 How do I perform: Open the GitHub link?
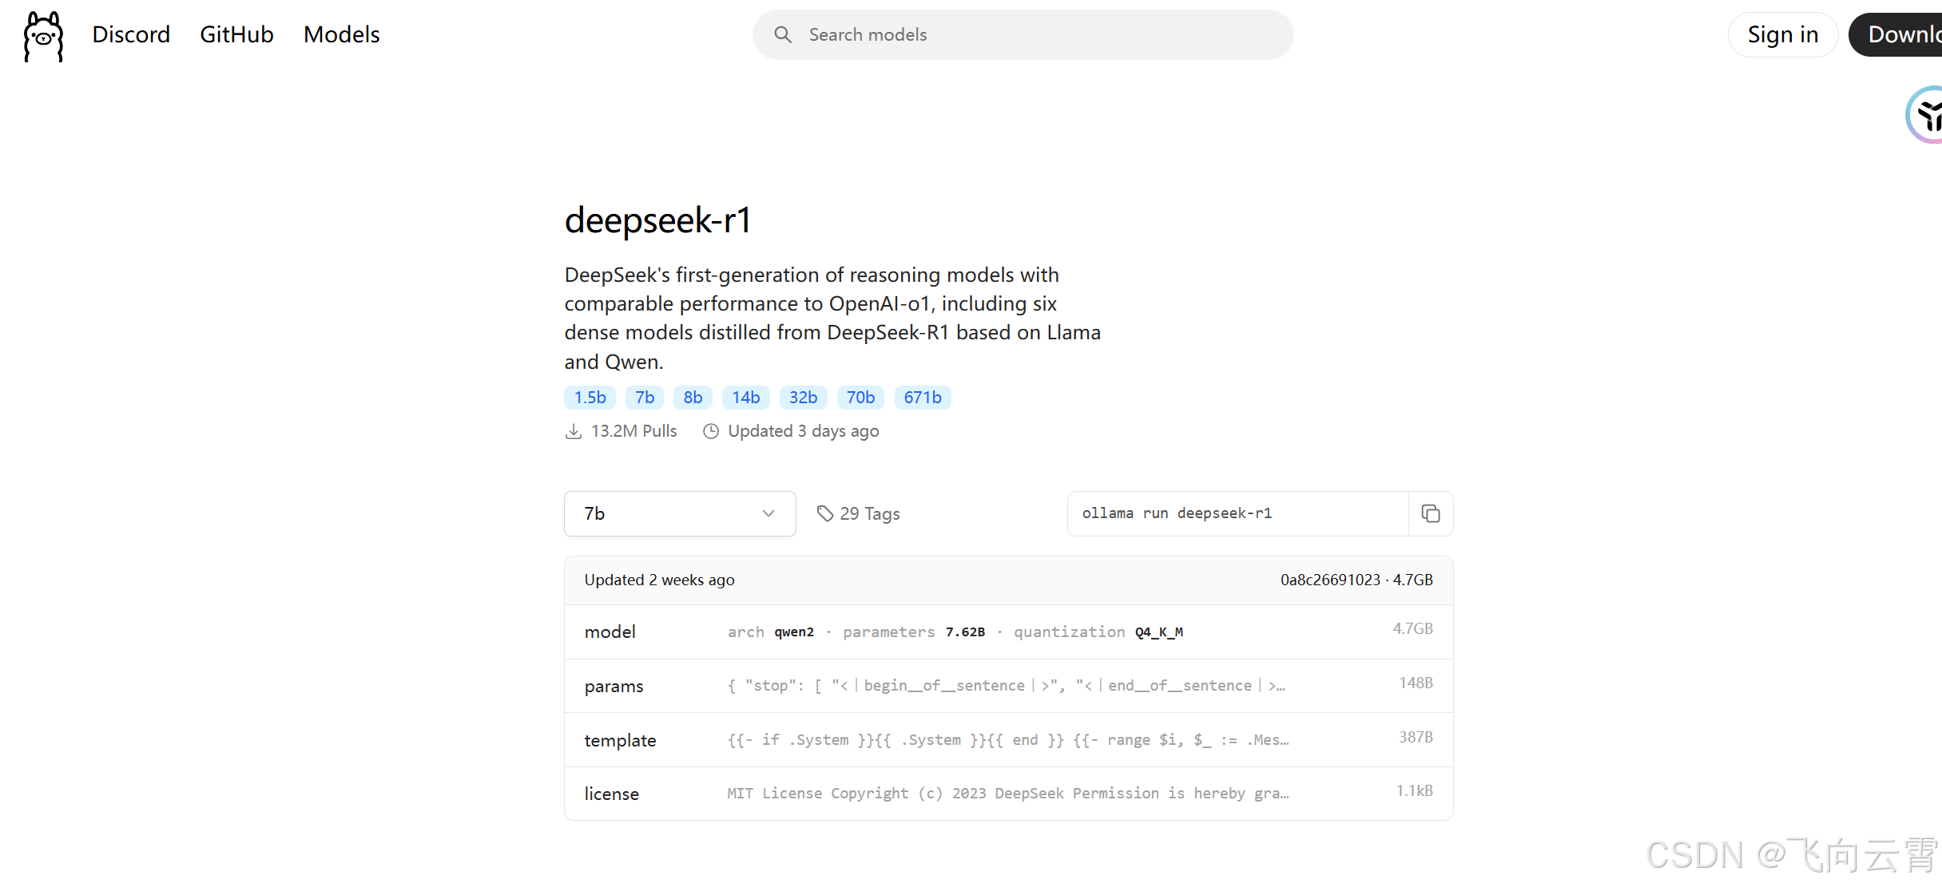[x=236, y=34]
